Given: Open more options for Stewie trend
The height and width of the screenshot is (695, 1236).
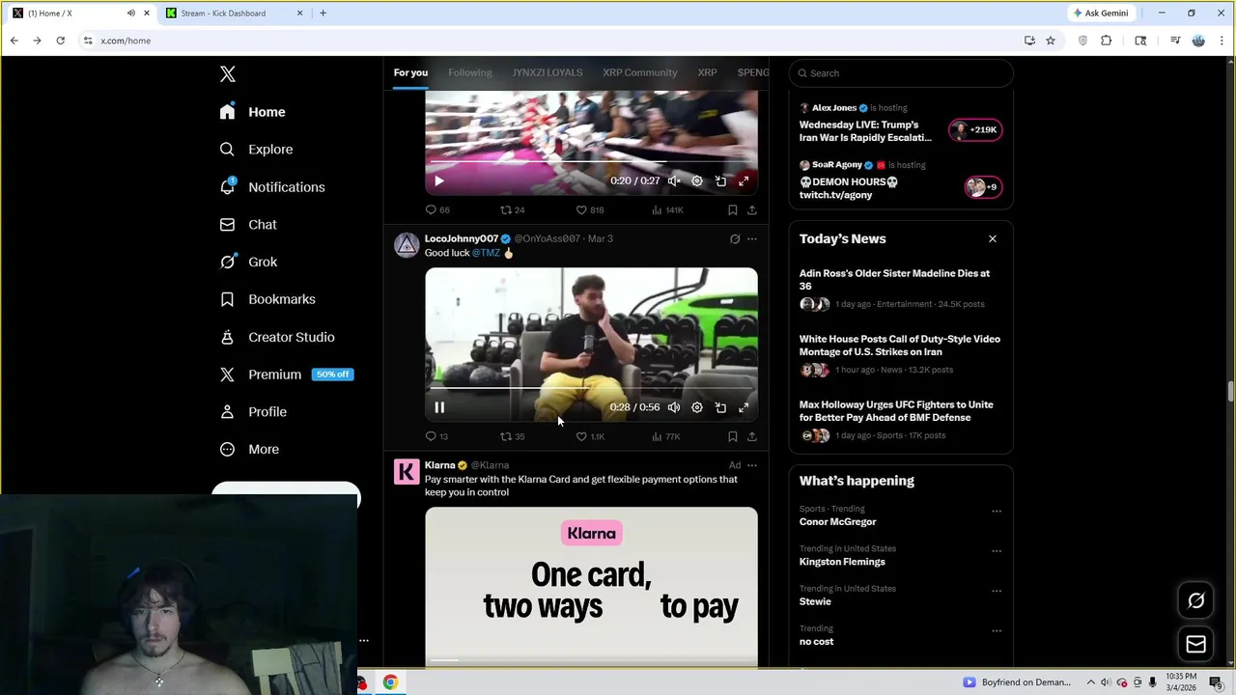Looking at the screenshot, I should point(997,591).
